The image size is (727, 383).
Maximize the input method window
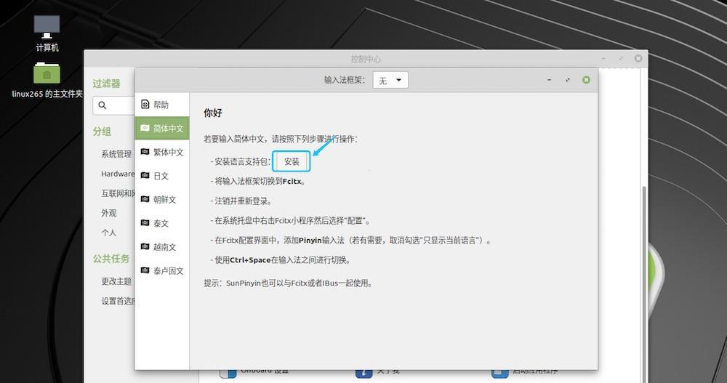pyautogui.click(x=568, y=80)
